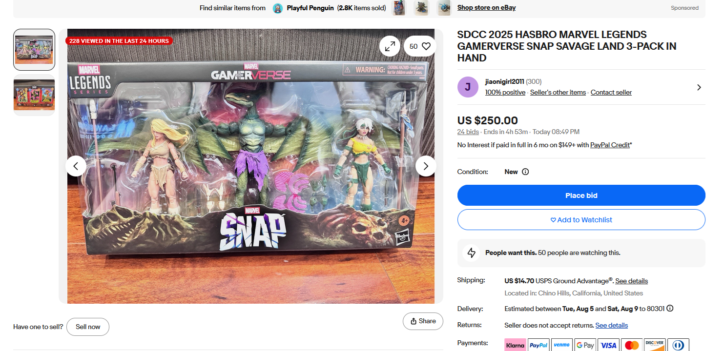Click the Sell now button

point(88,327)
